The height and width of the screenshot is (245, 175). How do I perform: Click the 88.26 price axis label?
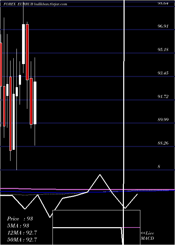163,143
